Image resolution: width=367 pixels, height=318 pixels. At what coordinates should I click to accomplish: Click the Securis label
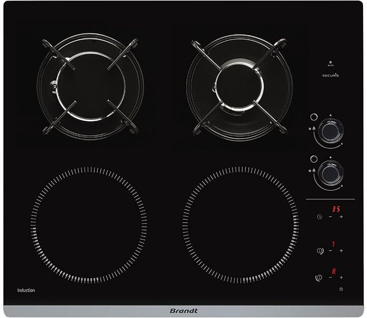(x=330, y=75)
